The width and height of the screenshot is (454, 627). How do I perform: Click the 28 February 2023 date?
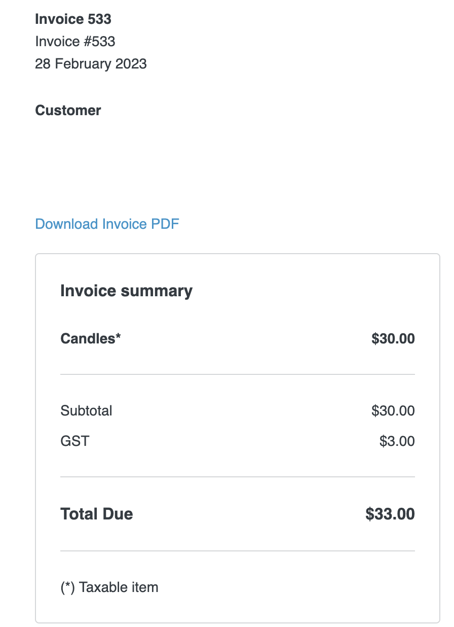pos(91,64)
